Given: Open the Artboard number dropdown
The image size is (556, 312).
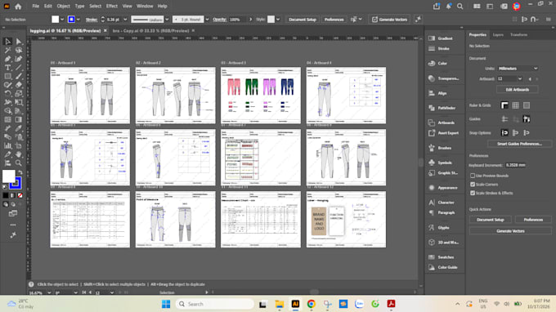Looking at the screenshot, I should (520, 78).
